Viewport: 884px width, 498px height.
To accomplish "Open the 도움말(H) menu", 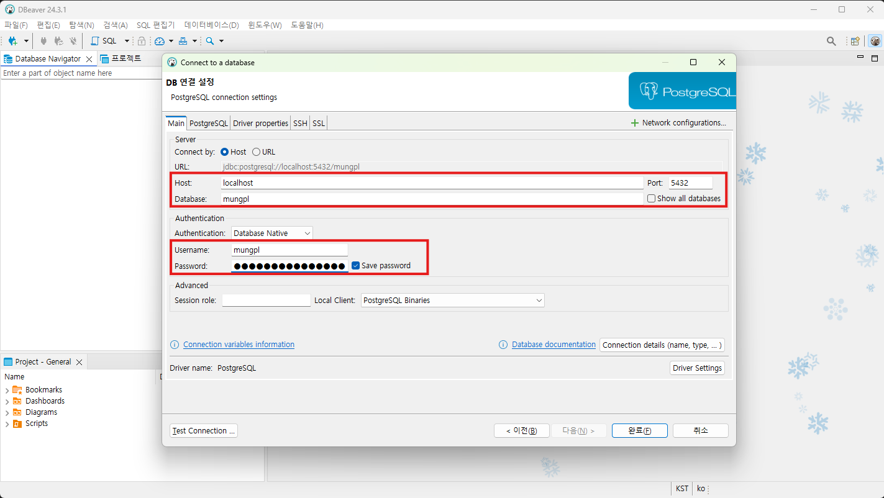I will 307,25.
